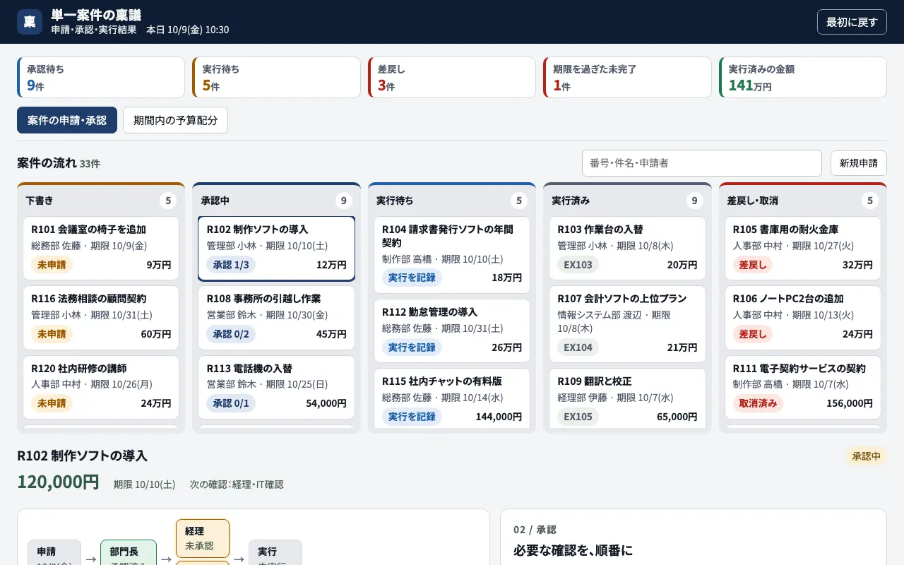Viewport: 904px width, 565px height.
Task: Click the 経理 未承認 step in the flow
Action: [x=203, y=538]
